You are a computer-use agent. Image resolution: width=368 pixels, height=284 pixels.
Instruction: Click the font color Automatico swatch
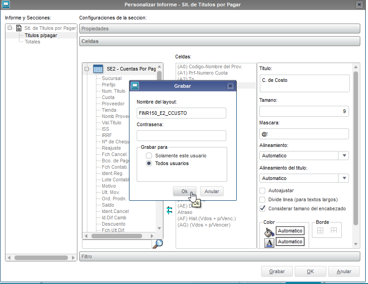pyautogui.click(x=290, y=241)
